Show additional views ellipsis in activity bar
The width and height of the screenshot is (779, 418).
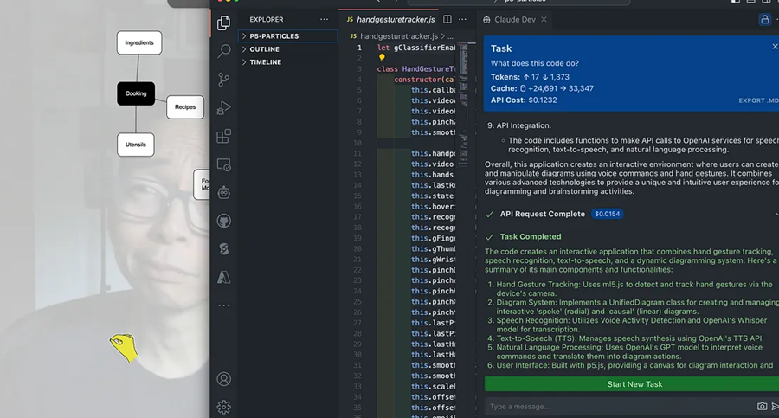click(223, 305)
